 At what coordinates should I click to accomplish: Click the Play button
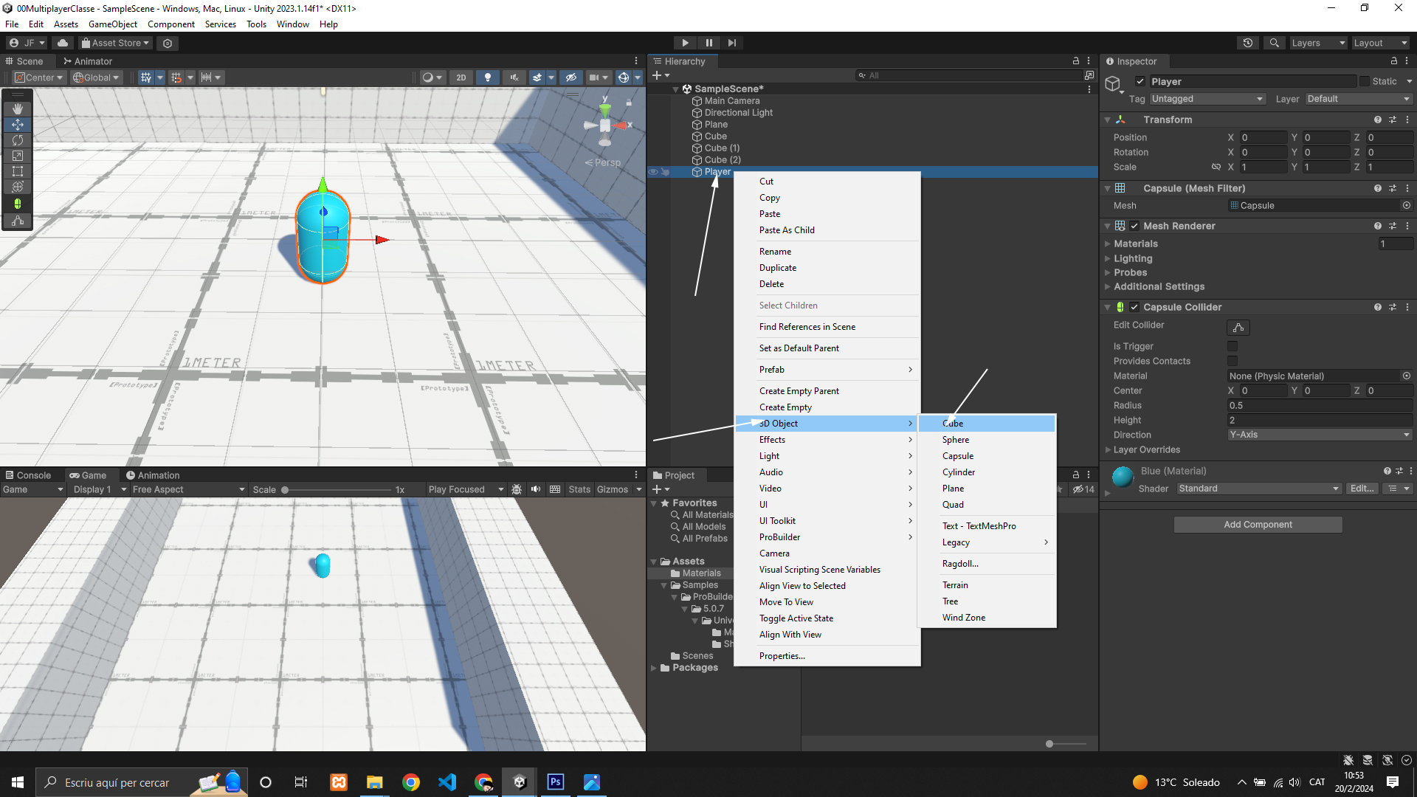(x=685, y=43)
